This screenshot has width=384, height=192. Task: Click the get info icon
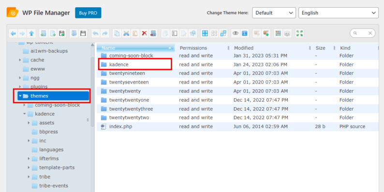tap(244, 33)
